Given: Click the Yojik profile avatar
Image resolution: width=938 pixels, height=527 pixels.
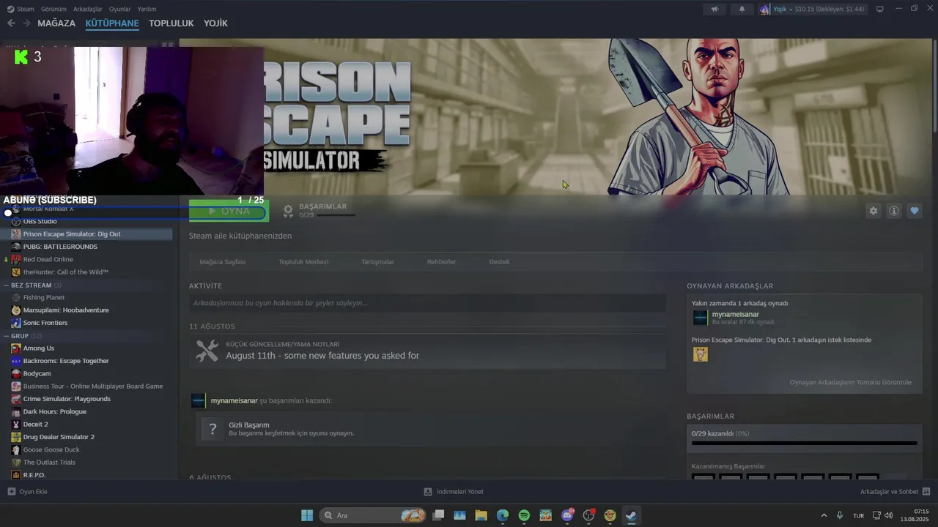Looking at the screenshot, I should click(764, 9).
